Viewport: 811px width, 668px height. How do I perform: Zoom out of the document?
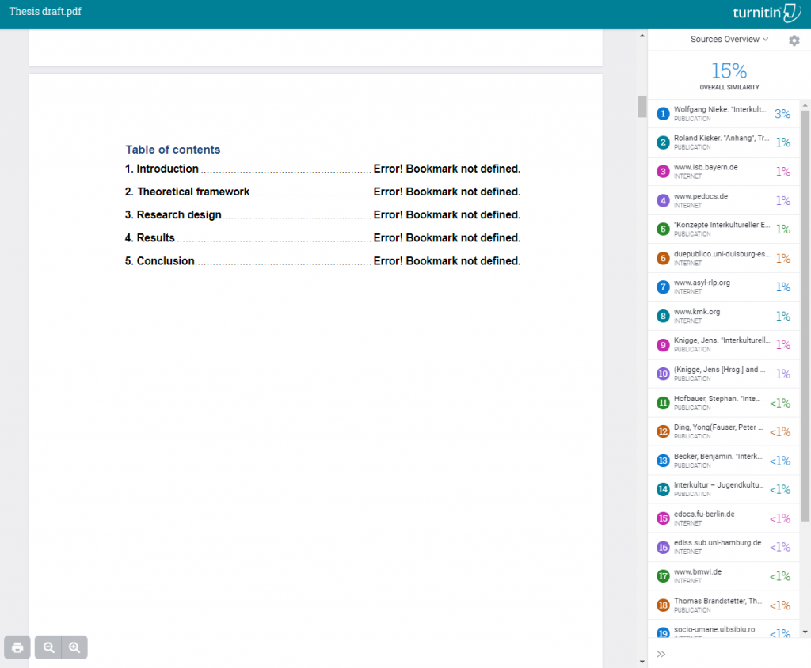49,647
